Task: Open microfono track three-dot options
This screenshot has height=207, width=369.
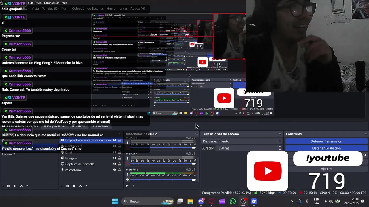Action: (128, 175)
